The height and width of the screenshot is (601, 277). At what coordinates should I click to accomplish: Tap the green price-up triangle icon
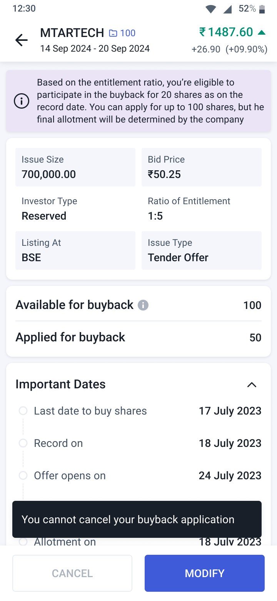[x=262, y=32]
